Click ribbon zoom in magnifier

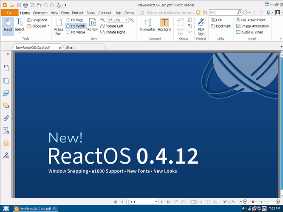(132, 20)
